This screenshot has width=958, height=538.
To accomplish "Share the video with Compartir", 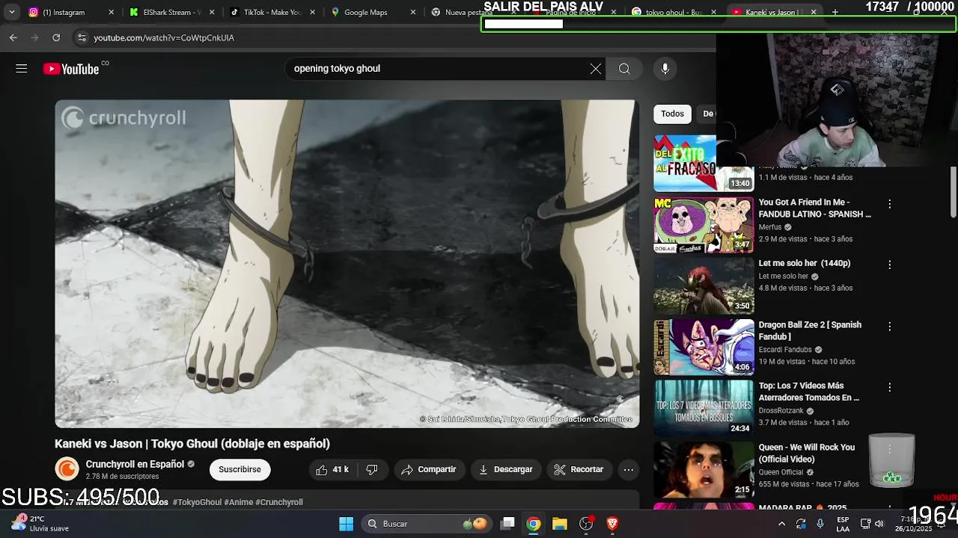I will click(x=428, y=469).
